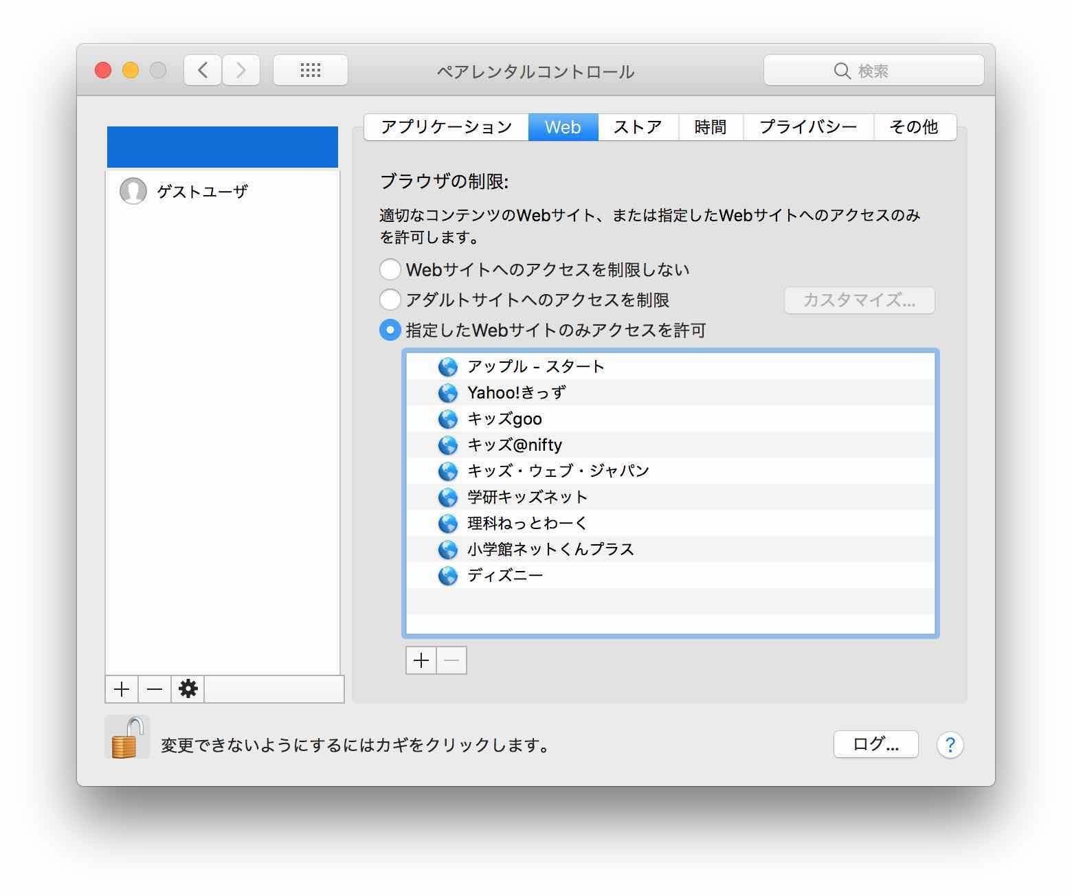Click the カスタマイズ... button
The height and width of the screenshot is (896, 1072).
pos(859,300)
